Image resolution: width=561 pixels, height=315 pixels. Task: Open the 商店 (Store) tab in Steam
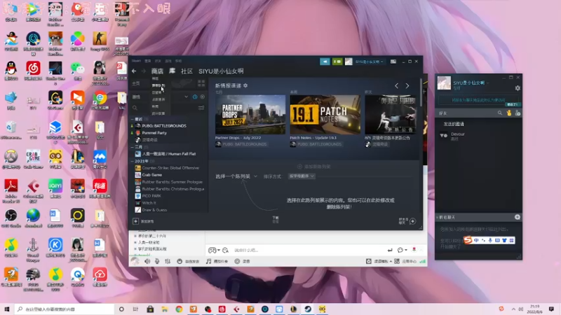tap(157, 71)
